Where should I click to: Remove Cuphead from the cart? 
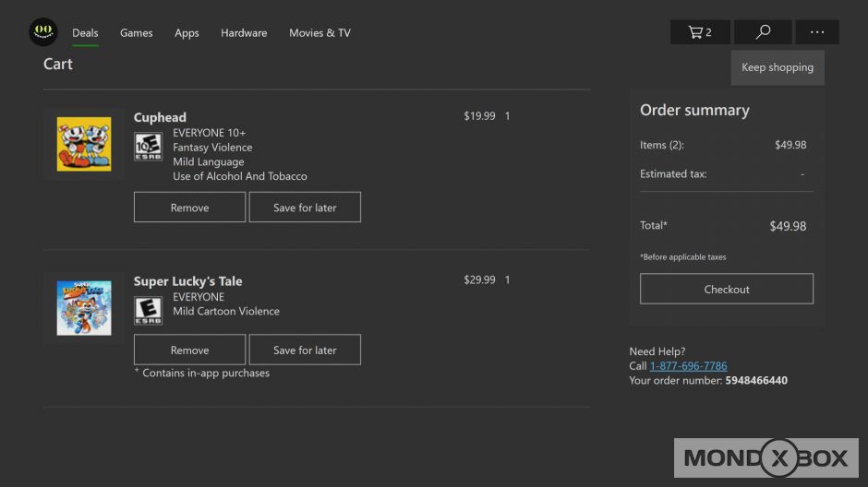coord(189,208)
